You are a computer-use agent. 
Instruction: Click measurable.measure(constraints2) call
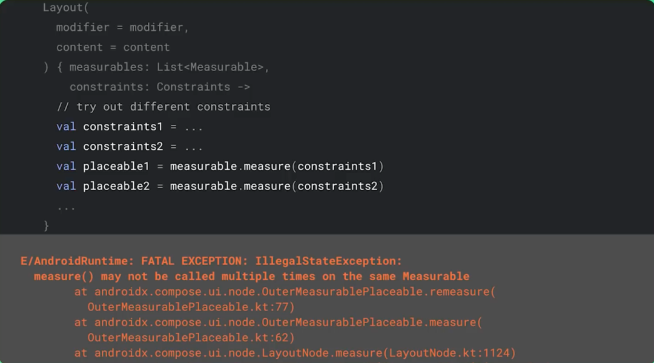277,186
